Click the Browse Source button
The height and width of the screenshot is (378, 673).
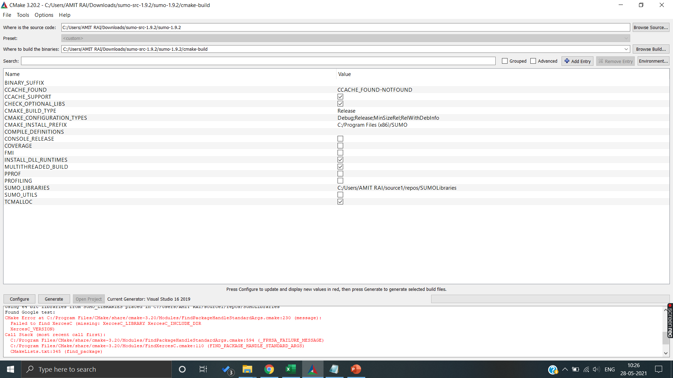pyautogui.click(x=651, y=27)
